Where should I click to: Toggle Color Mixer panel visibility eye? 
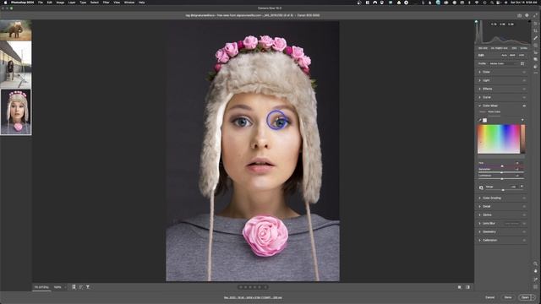tap(524, 106)
